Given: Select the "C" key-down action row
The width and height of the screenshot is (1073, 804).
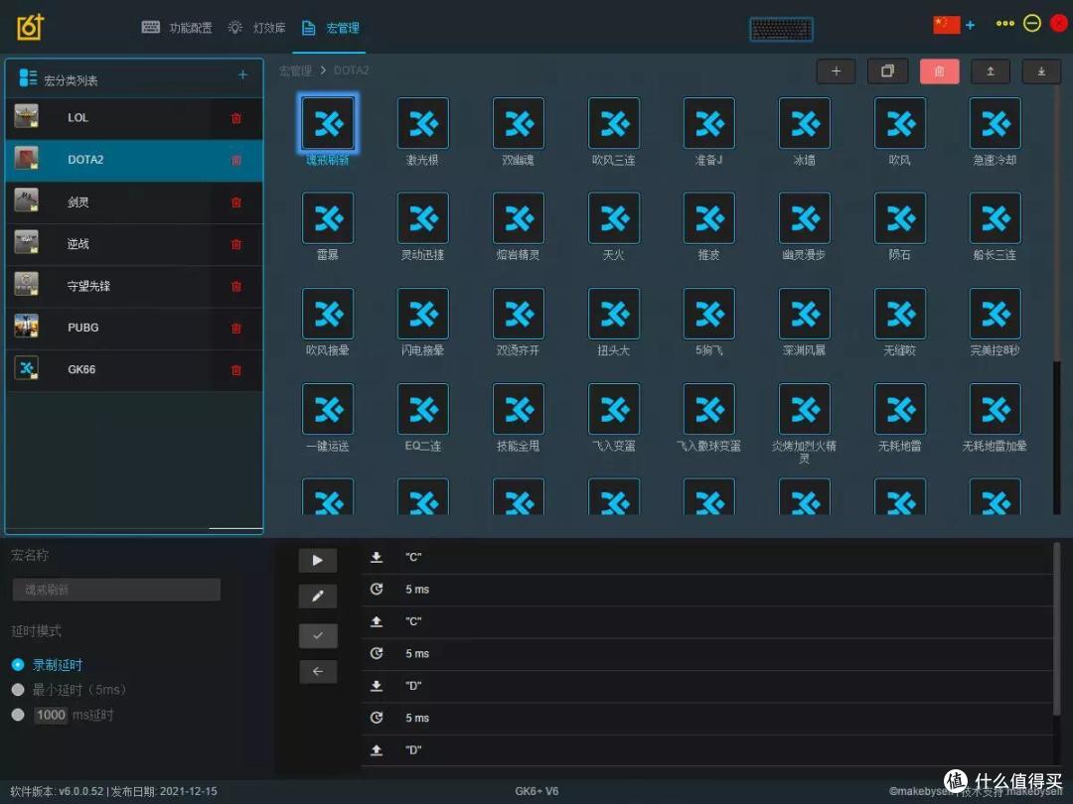Looking at the screenshot, I should pyautogui.click(x=707, y=557).
